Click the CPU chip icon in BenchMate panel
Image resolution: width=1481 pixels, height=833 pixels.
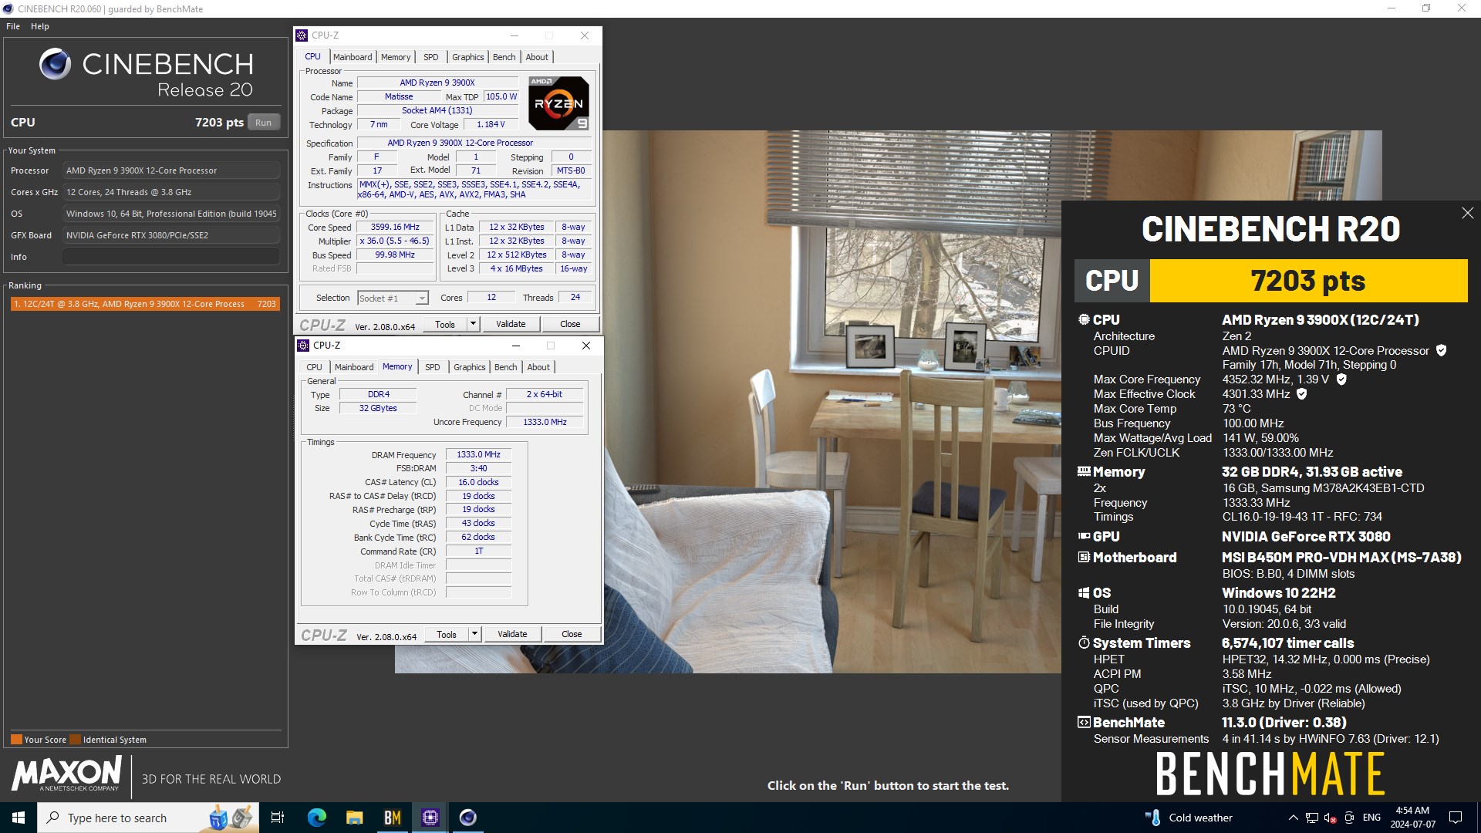tap(1084, 319)
